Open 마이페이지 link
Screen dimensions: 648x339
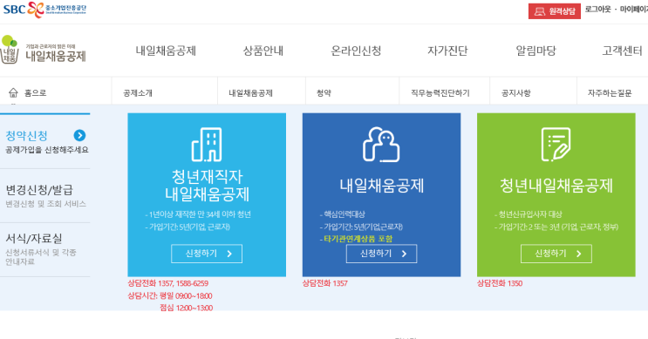(633, 10)
